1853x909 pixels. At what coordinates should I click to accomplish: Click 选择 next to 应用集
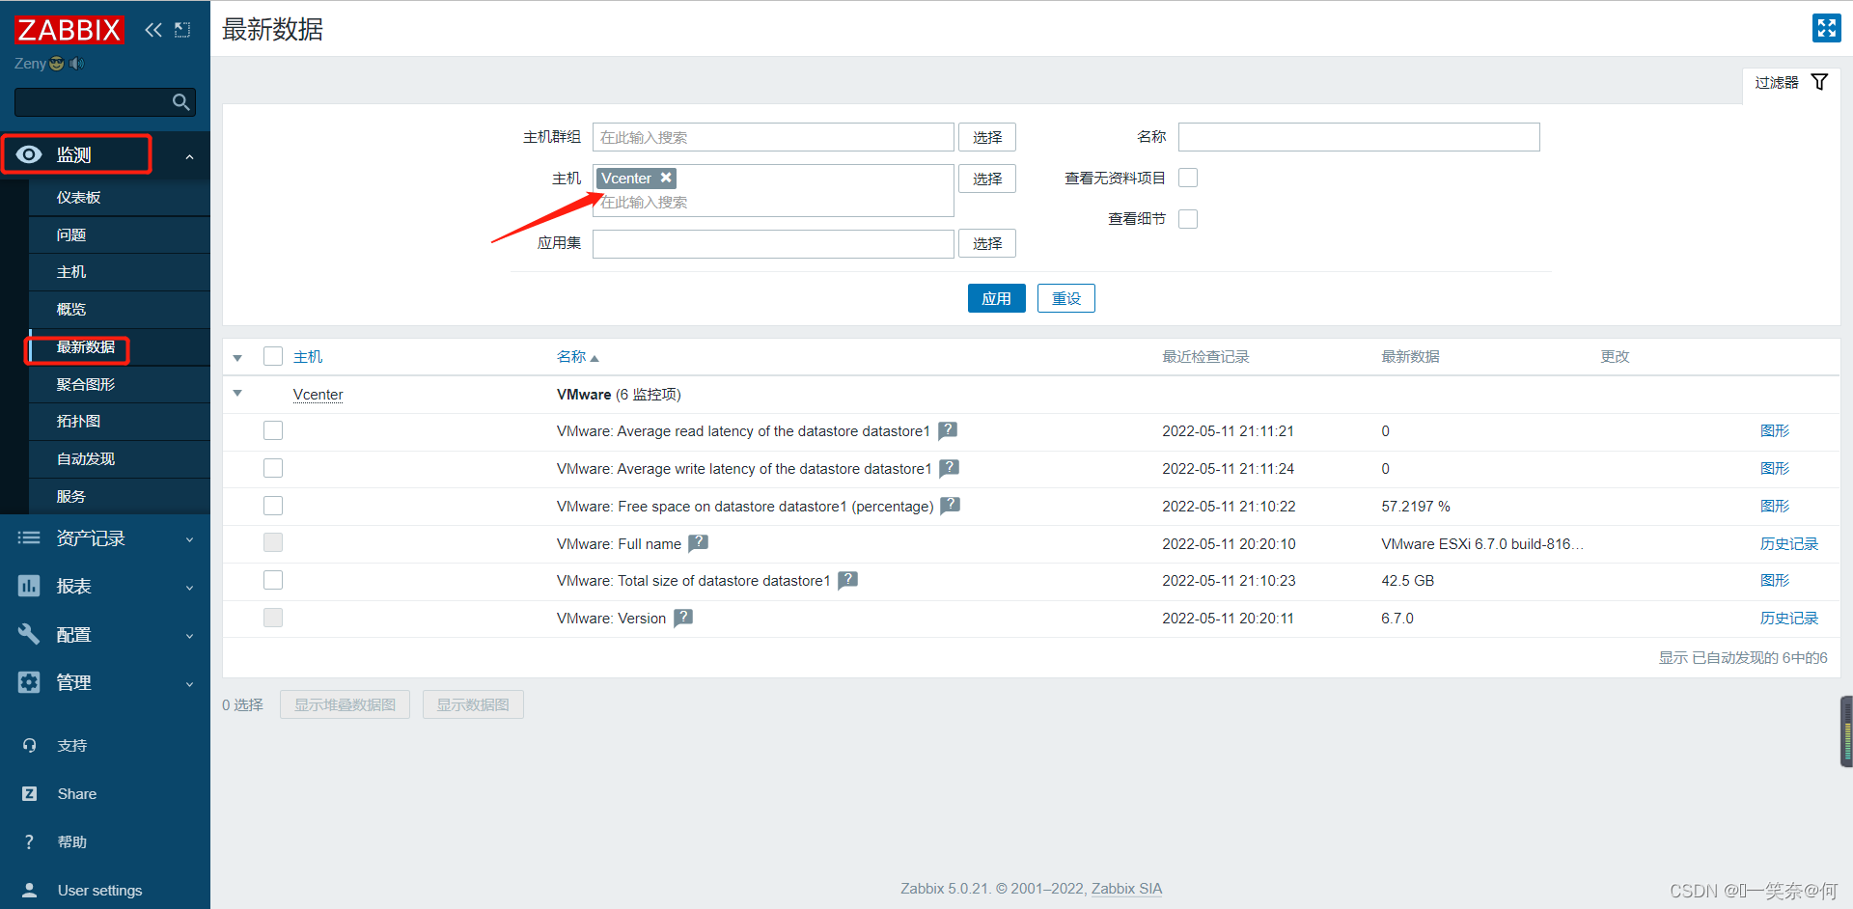[987, 243]
